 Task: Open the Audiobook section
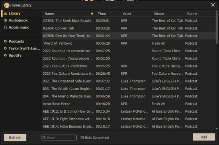pyautogui.click(x=22, y=20)
